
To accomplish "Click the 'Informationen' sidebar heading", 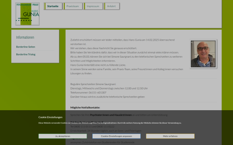I will [x=25, y=37].
